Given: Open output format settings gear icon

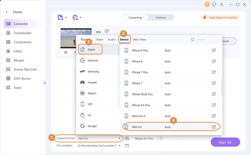Looking at the screenshot, I should tap(127, 139).
